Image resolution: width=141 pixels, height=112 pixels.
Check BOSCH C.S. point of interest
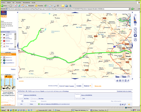pyautogui.click(x=1, y=58)
